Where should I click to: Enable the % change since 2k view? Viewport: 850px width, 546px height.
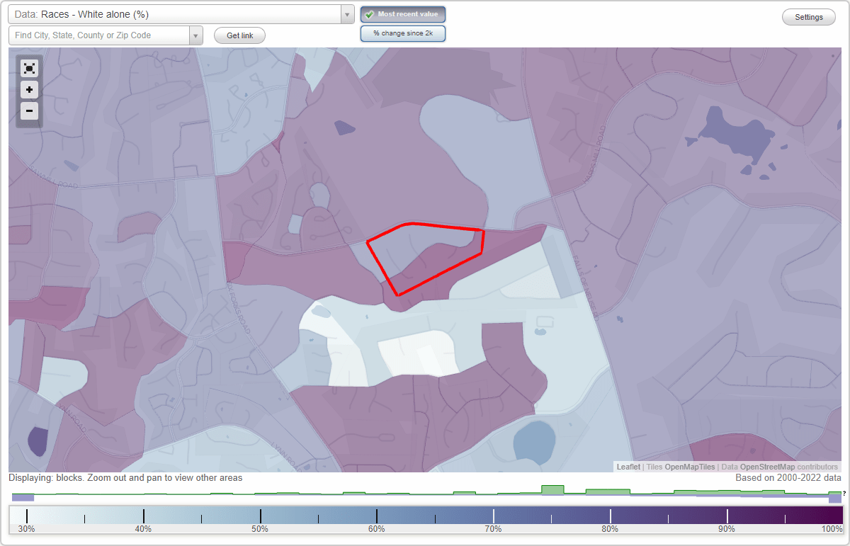coord(402,33)
